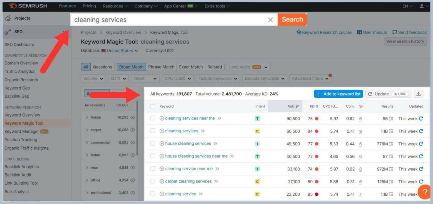Check the select-all box in the Keyword column header

(x=152, y=106)
